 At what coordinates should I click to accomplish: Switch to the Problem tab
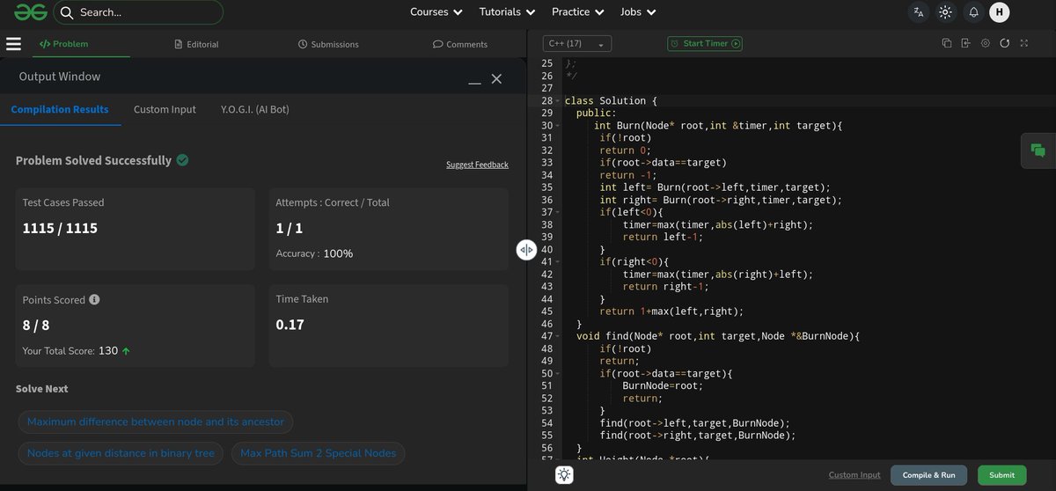tap(64, 44)
